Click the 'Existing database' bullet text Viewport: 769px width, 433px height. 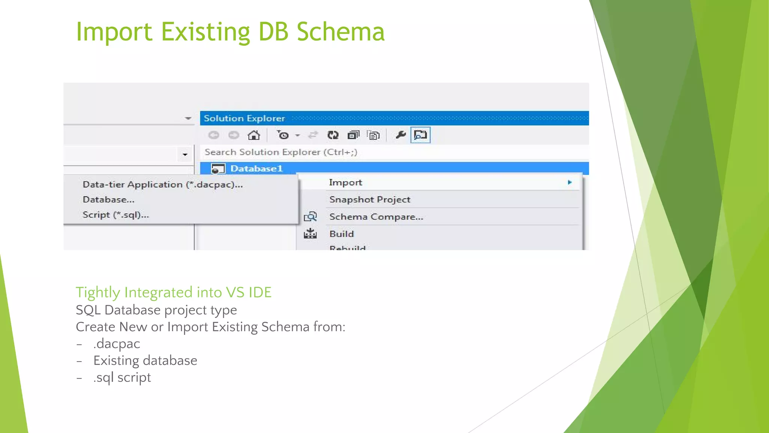tap(145, 361)
